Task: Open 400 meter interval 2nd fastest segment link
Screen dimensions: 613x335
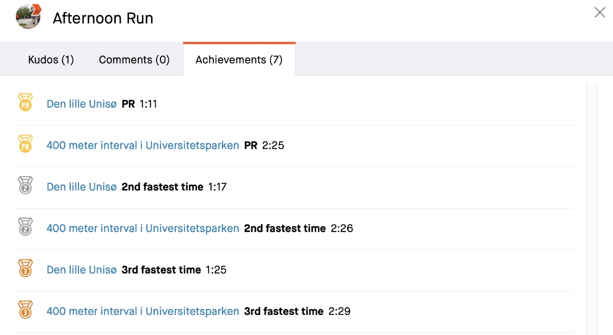Action: 143,228
